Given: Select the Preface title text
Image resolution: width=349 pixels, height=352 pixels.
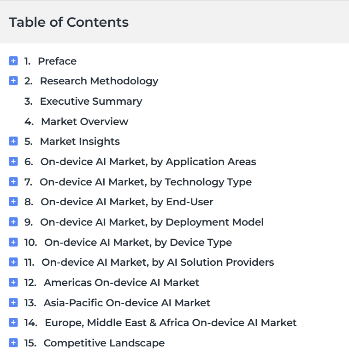Looking at the screenshot, I should click(57, 61).
